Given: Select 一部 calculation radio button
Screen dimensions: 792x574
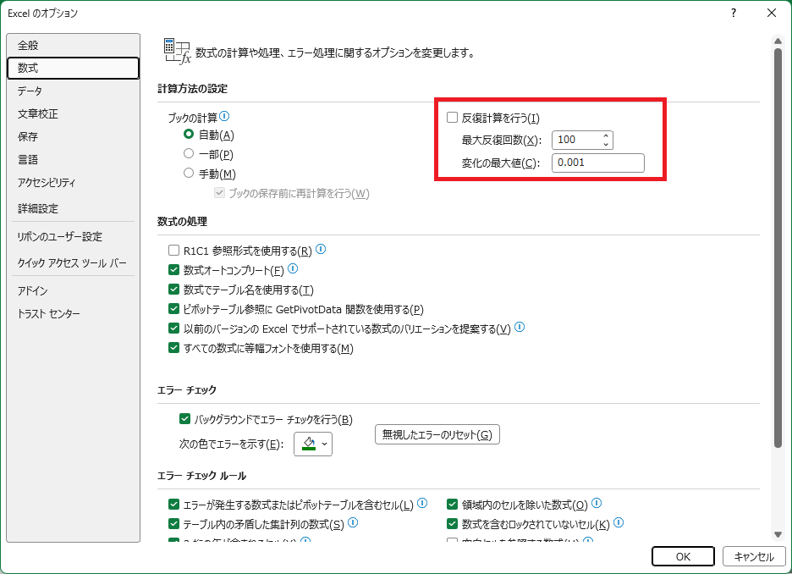Looking at the screenshot, I should point(189,153).
